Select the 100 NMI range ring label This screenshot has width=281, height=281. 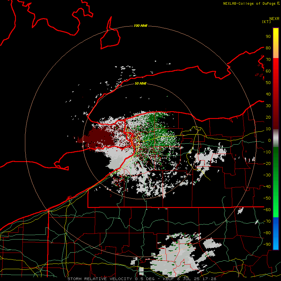140,26
